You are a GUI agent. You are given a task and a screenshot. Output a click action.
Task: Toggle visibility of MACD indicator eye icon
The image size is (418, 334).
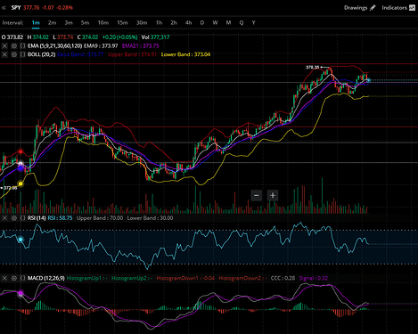tap(13, 278)
